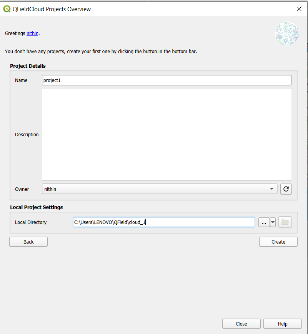Click the 'Local Directory' label

(31, 222)
